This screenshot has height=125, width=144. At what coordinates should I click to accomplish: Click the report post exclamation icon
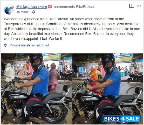pyautogui.click(x=132, y=6)
